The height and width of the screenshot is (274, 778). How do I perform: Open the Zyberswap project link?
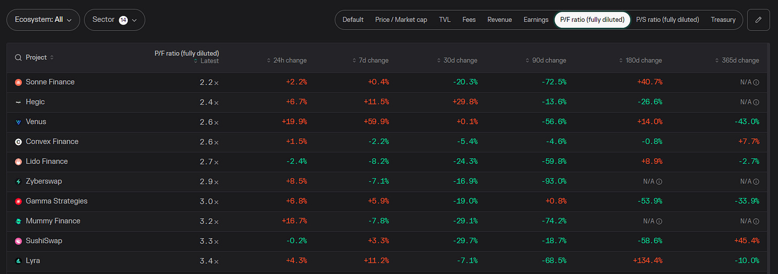pos(44,181)
